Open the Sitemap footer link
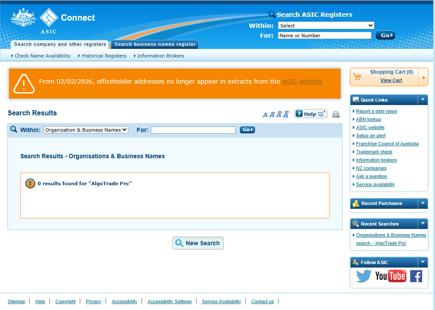The width and height of the screenshot is (435, 310). pyautogui.click(x=16, y=301)
